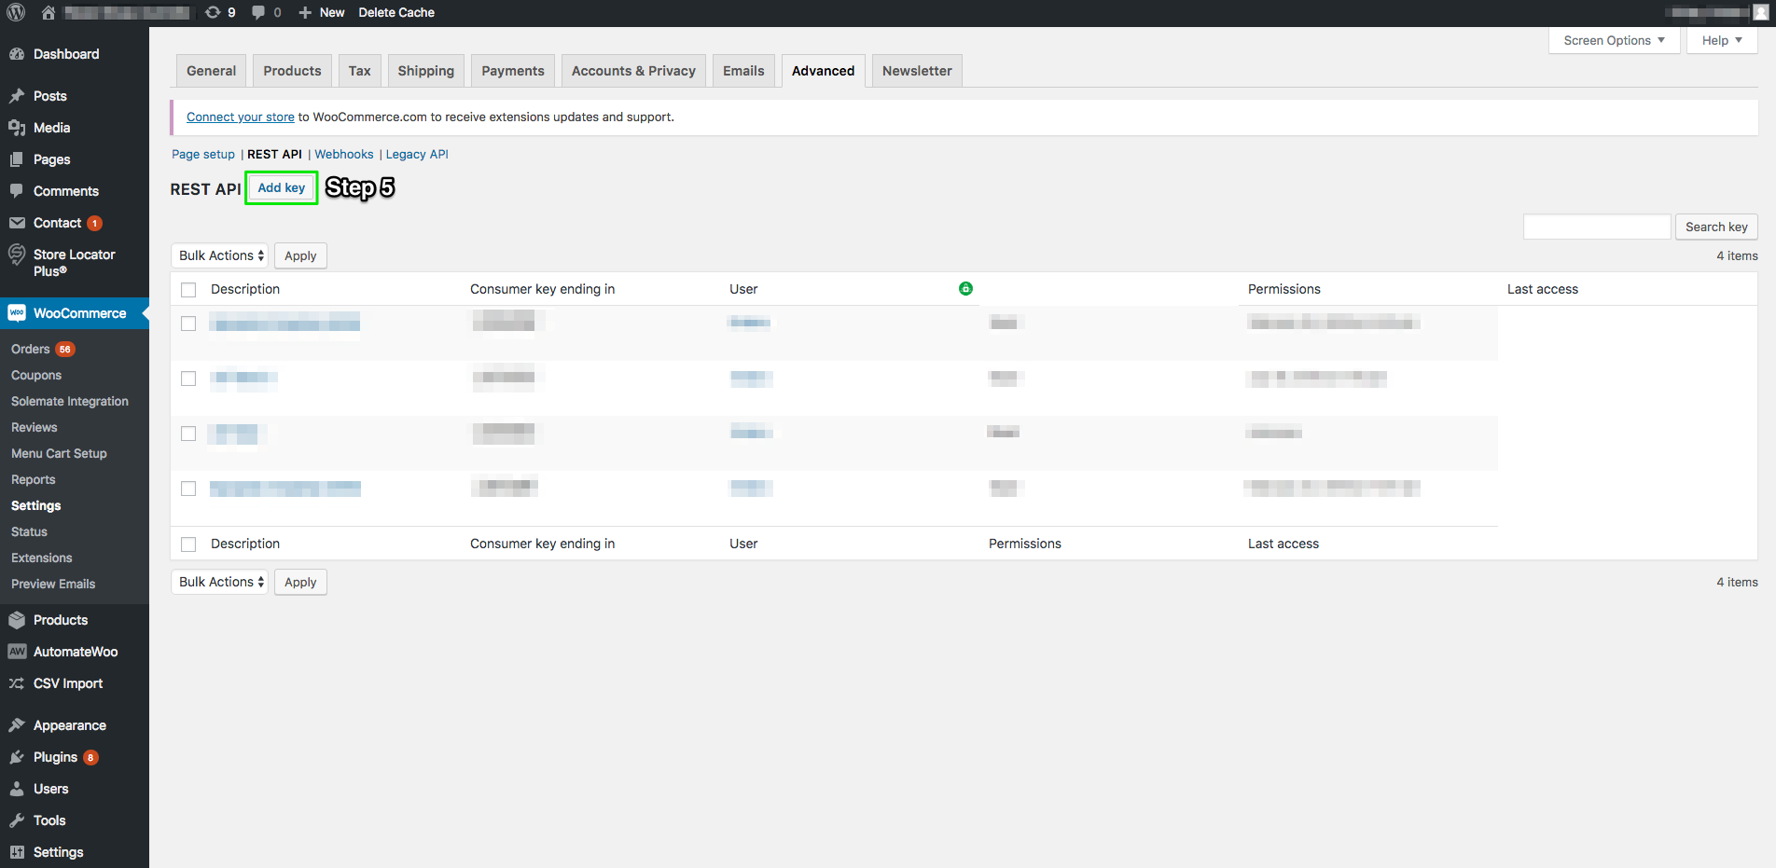The height and width of the screenshot is (868, 1776).
Task: Click the green lock icon in the table header
Action: point(965,289)
